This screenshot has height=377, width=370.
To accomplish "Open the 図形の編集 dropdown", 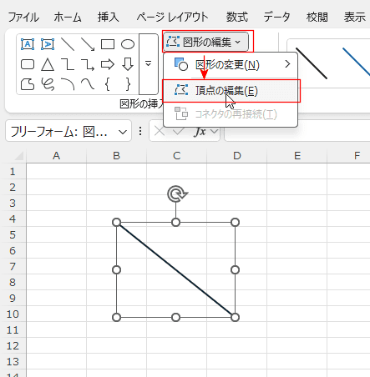I will tap(205, 42).
